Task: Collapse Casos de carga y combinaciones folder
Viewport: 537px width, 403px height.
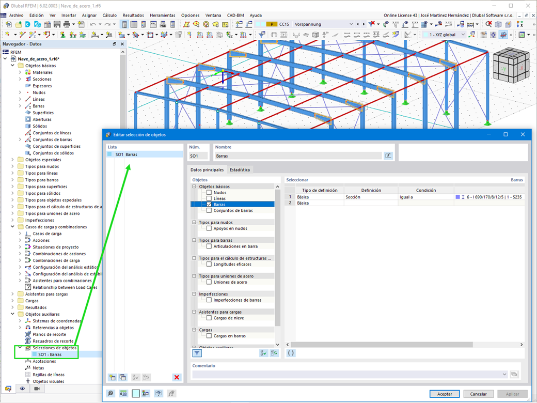Action: point(13,227)
